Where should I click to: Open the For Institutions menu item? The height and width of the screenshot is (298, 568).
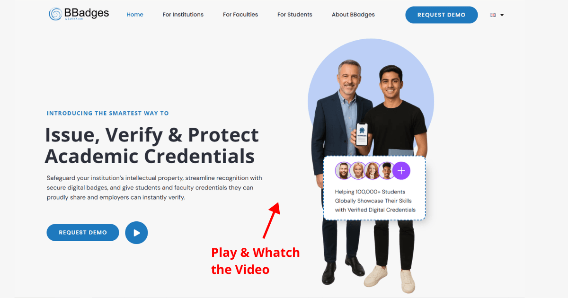coord(183,15)
